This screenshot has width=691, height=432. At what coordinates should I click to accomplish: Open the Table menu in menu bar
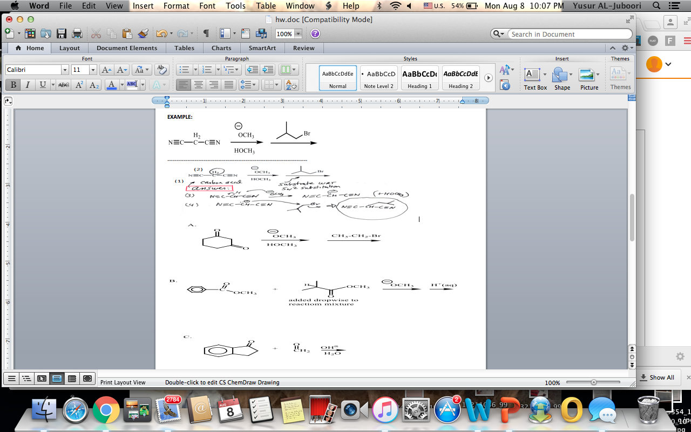(x=266, y=6)
